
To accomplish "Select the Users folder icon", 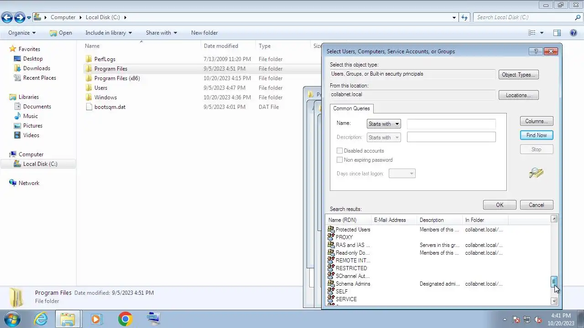I will point(89,88).
